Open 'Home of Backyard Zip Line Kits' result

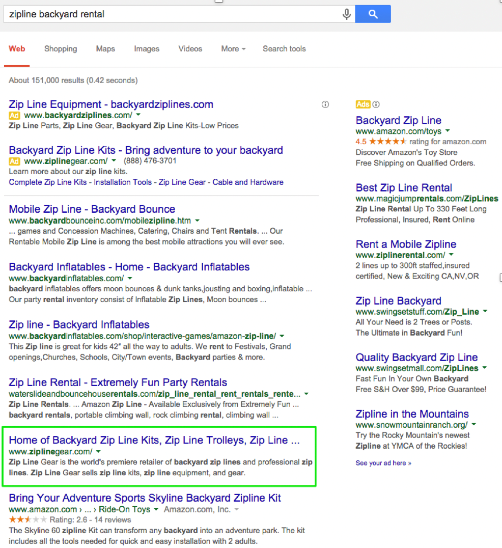pos(154,440)
